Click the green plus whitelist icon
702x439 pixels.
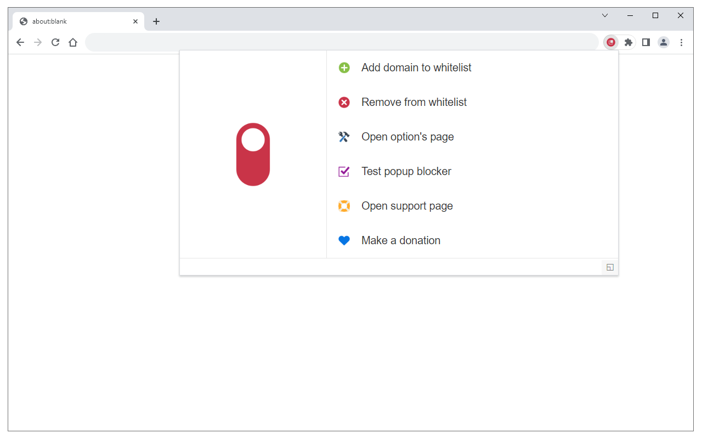(344, 67)
